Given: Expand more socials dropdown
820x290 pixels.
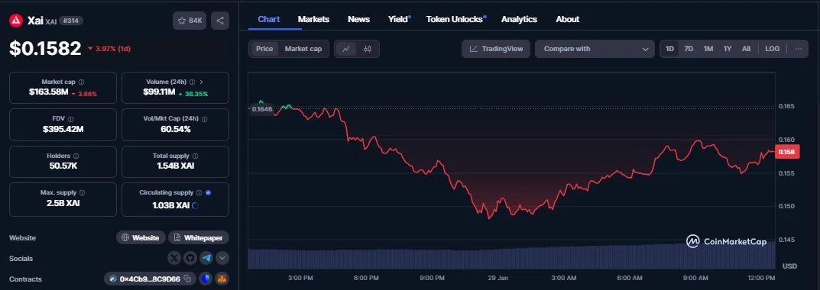Looking at the screenshot, I should (x=222, y=258).
